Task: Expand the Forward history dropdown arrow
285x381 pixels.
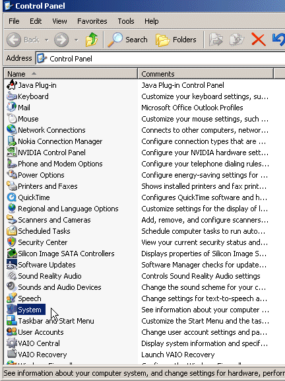Action: 77,40
